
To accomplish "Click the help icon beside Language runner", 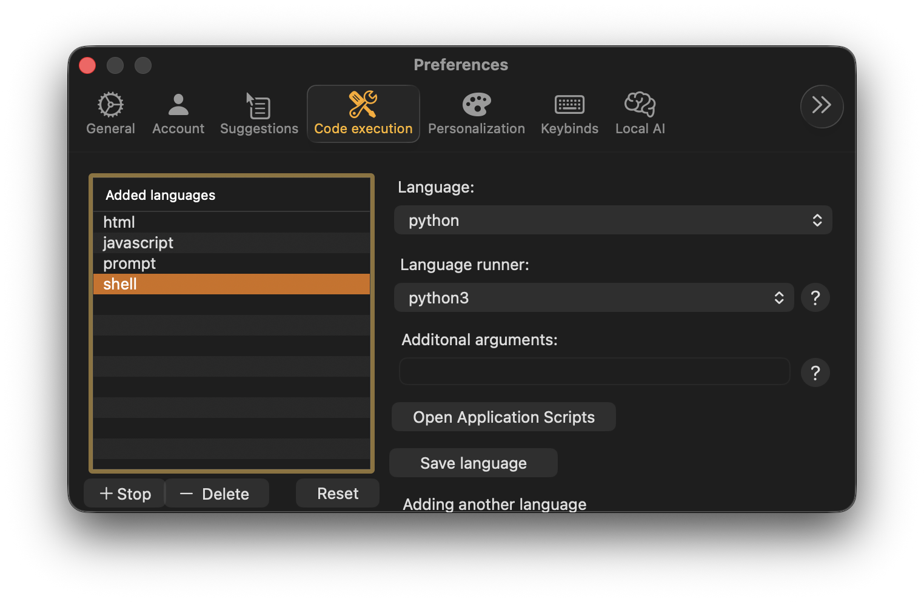I will pyautogui.click(x=815, y=297).
